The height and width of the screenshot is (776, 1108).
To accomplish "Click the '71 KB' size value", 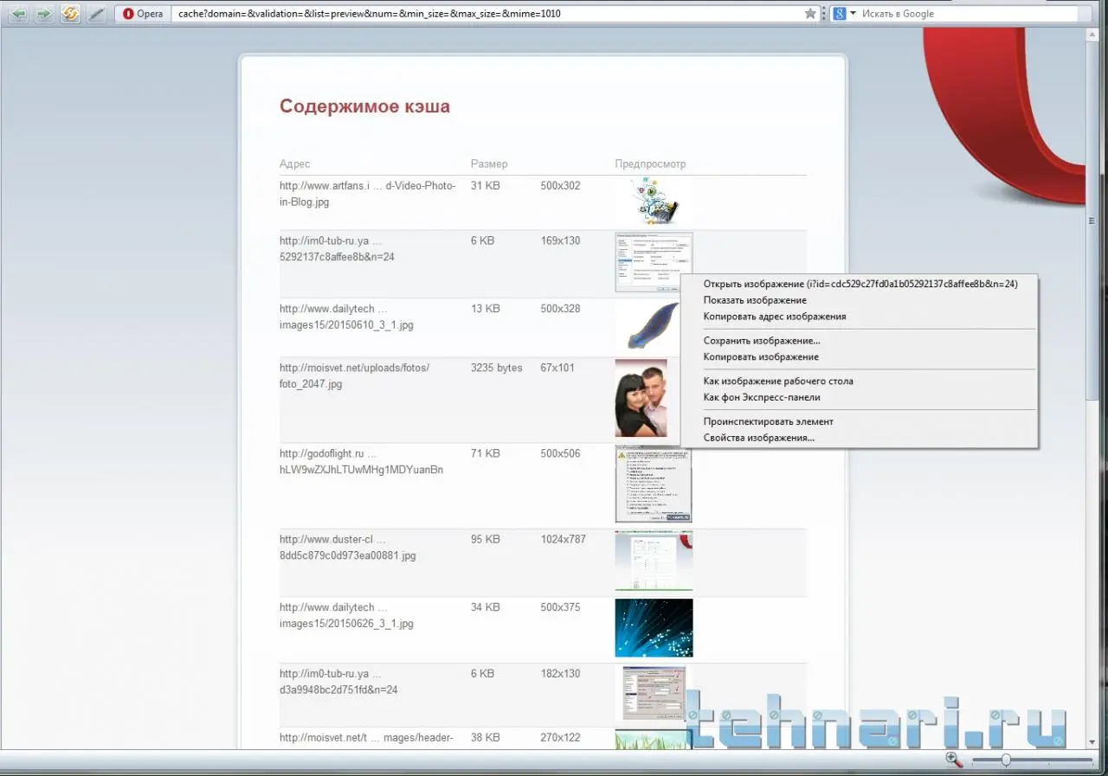I will 486,453.
